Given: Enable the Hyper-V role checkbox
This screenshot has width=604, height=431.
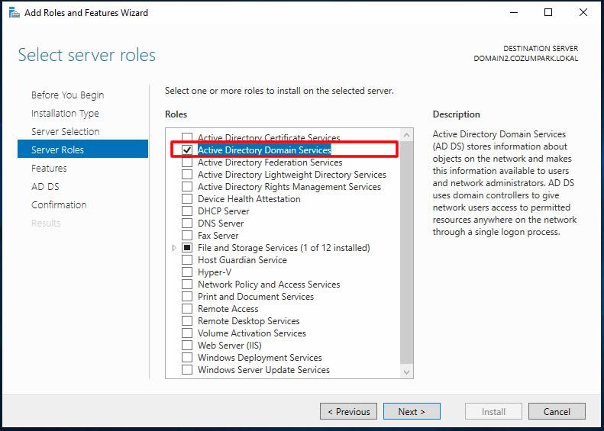Looking at the screenshot, I should 187,272.
